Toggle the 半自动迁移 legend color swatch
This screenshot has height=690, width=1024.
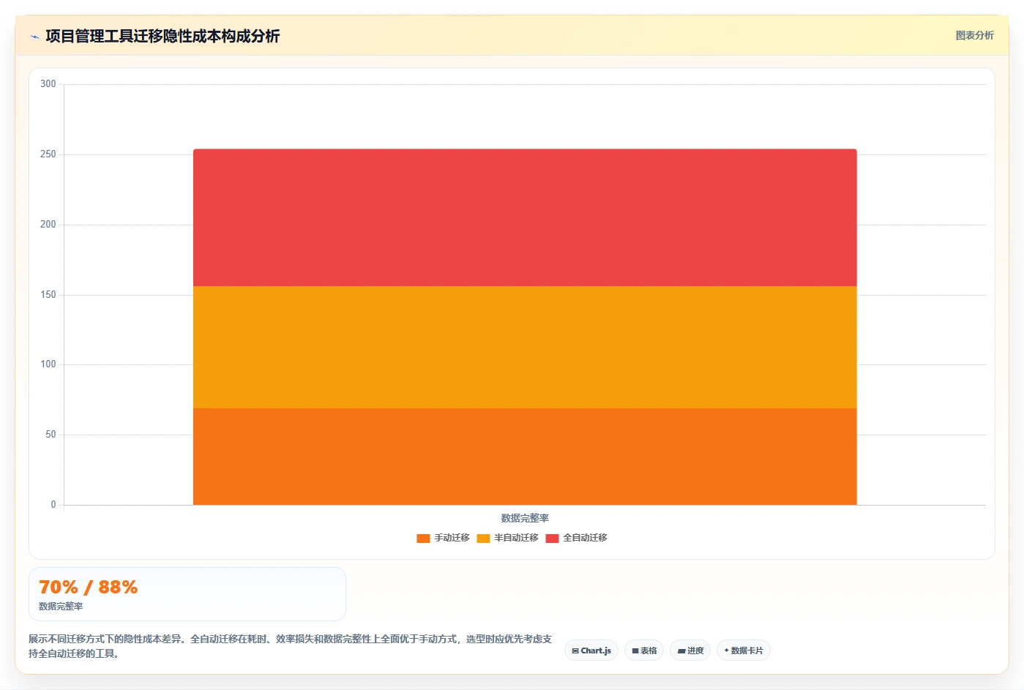point(483,539)
